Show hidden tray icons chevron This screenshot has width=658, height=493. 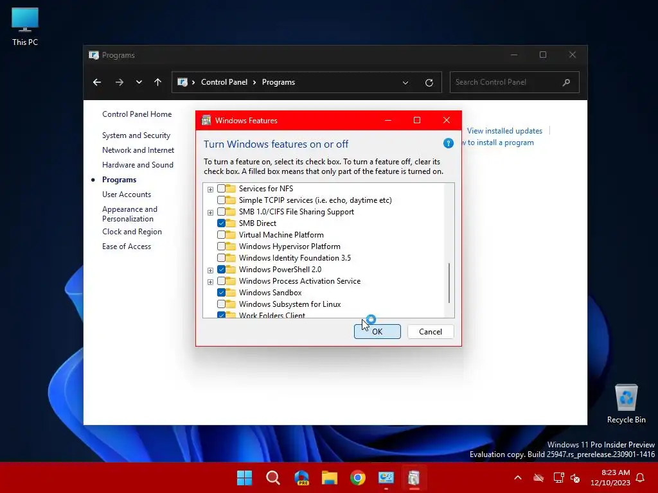click(x=518, y=478)
